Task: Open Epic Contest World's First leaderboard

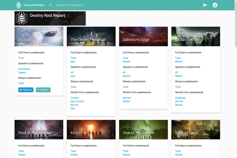Action: click(x=77, y=101)
